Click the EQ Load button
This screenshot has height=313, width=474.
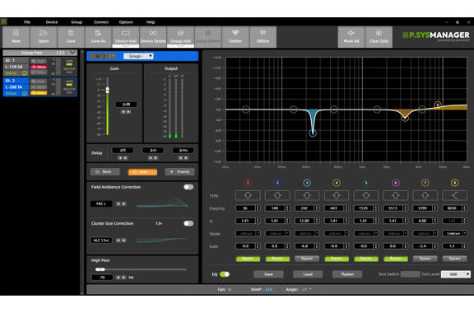coord(308,274)
